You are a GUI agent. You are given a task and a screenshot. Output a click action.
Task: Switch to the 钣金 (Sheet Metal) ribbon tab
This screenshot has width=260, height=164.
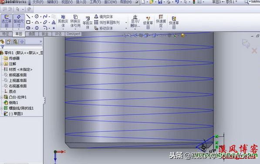[45, 34]
